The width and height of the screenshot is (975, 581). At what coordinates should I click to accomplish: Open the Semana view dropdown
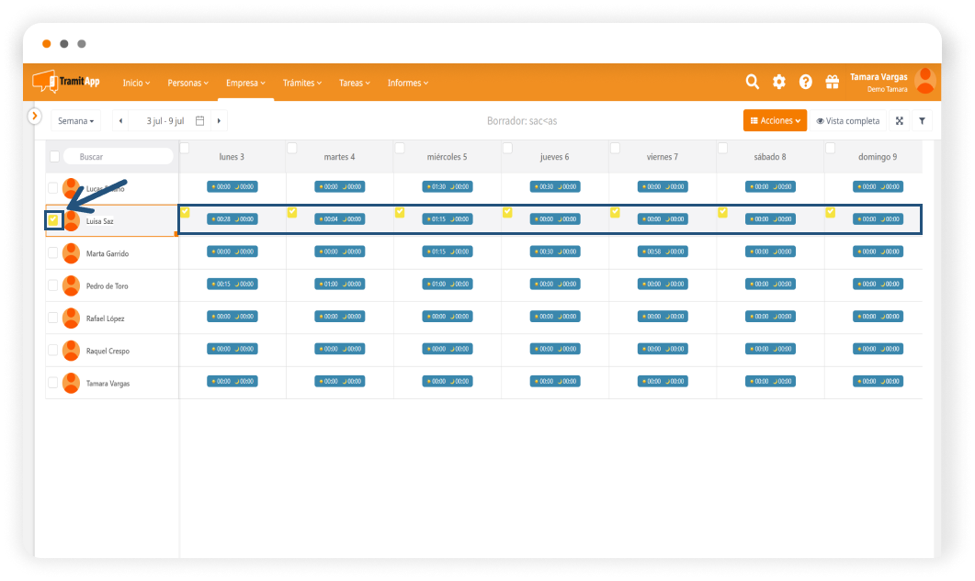[x=75, y=120]
